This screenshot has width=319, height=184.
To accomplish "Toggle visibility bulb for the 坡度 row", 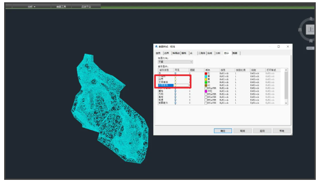I will [x=175, y=100].
